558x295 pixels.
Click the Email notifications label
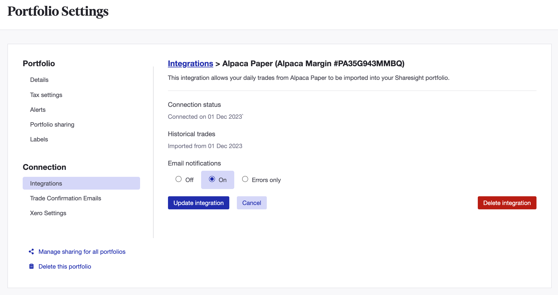click(194, 163)
